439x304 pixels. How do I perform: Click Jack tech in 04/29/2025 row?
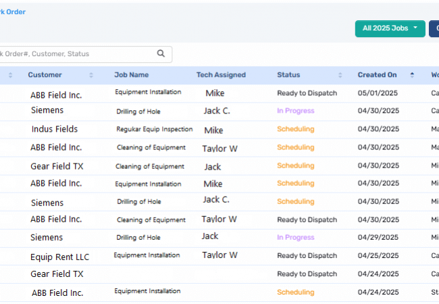(x=210, y=236)
